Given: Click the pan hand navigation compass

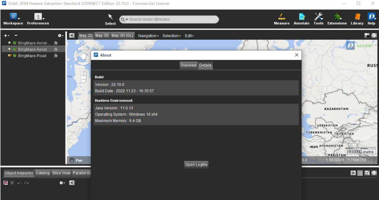Looking at the screenshot, I should click(x=83, y=56).
